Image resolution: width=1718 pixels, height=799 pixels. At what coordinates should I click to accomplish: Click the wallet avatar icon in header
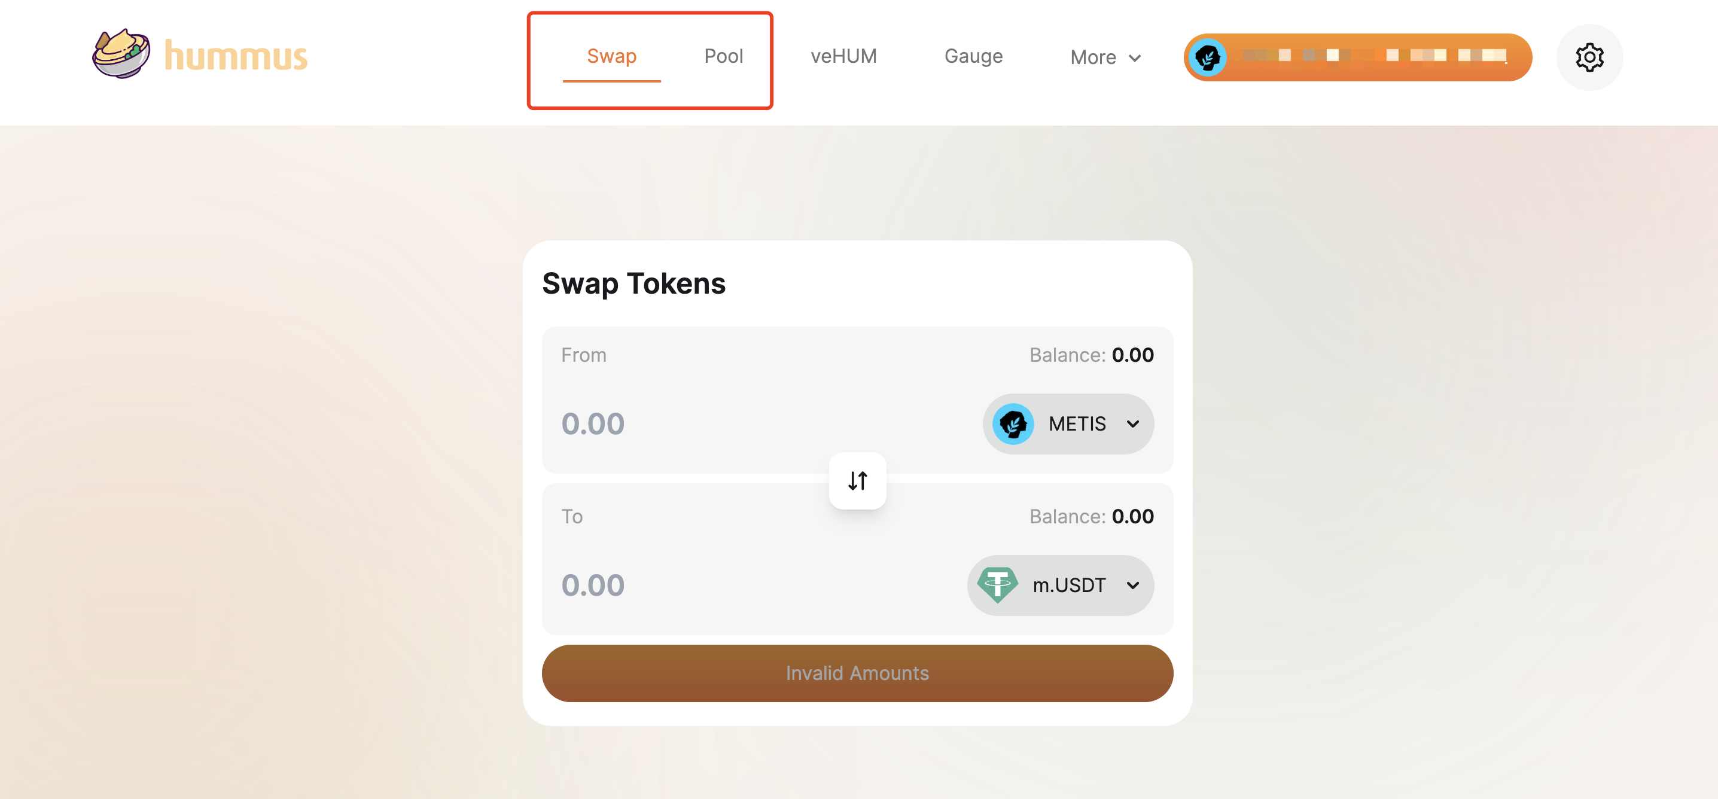click(x=1208, y=57)
